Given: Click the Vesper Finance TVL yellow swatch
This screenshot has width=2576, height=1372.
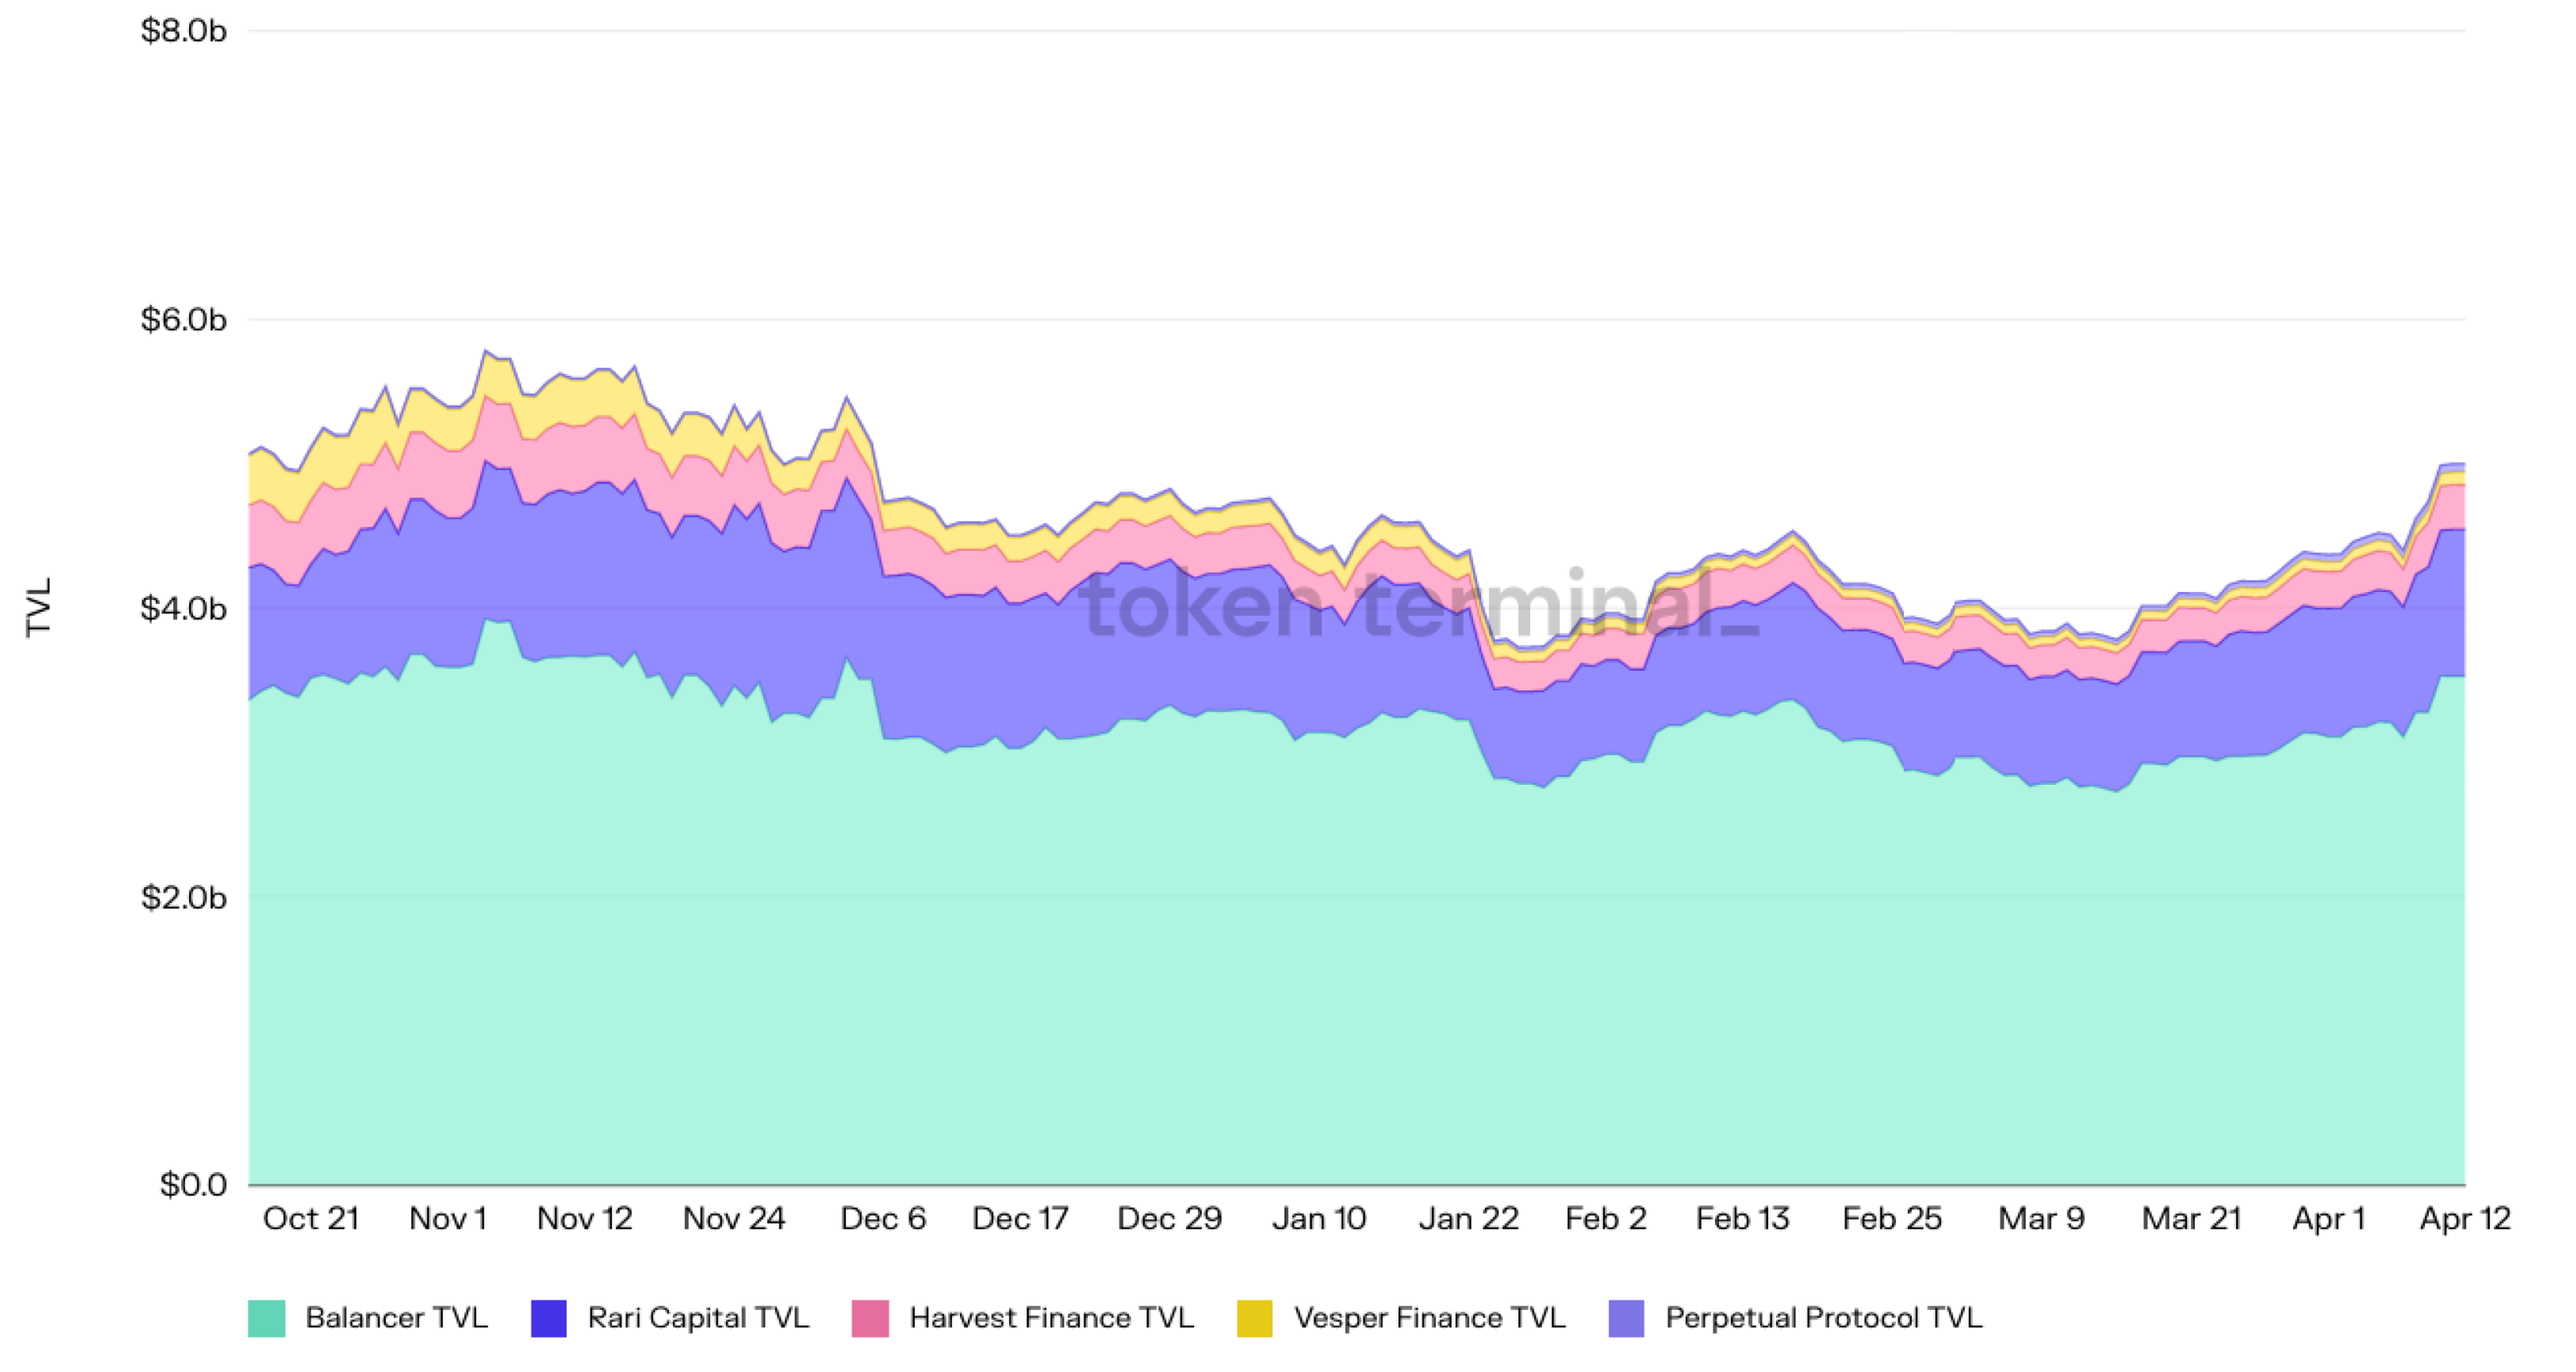Looking at the screenshot, I should (1255, 1318).
